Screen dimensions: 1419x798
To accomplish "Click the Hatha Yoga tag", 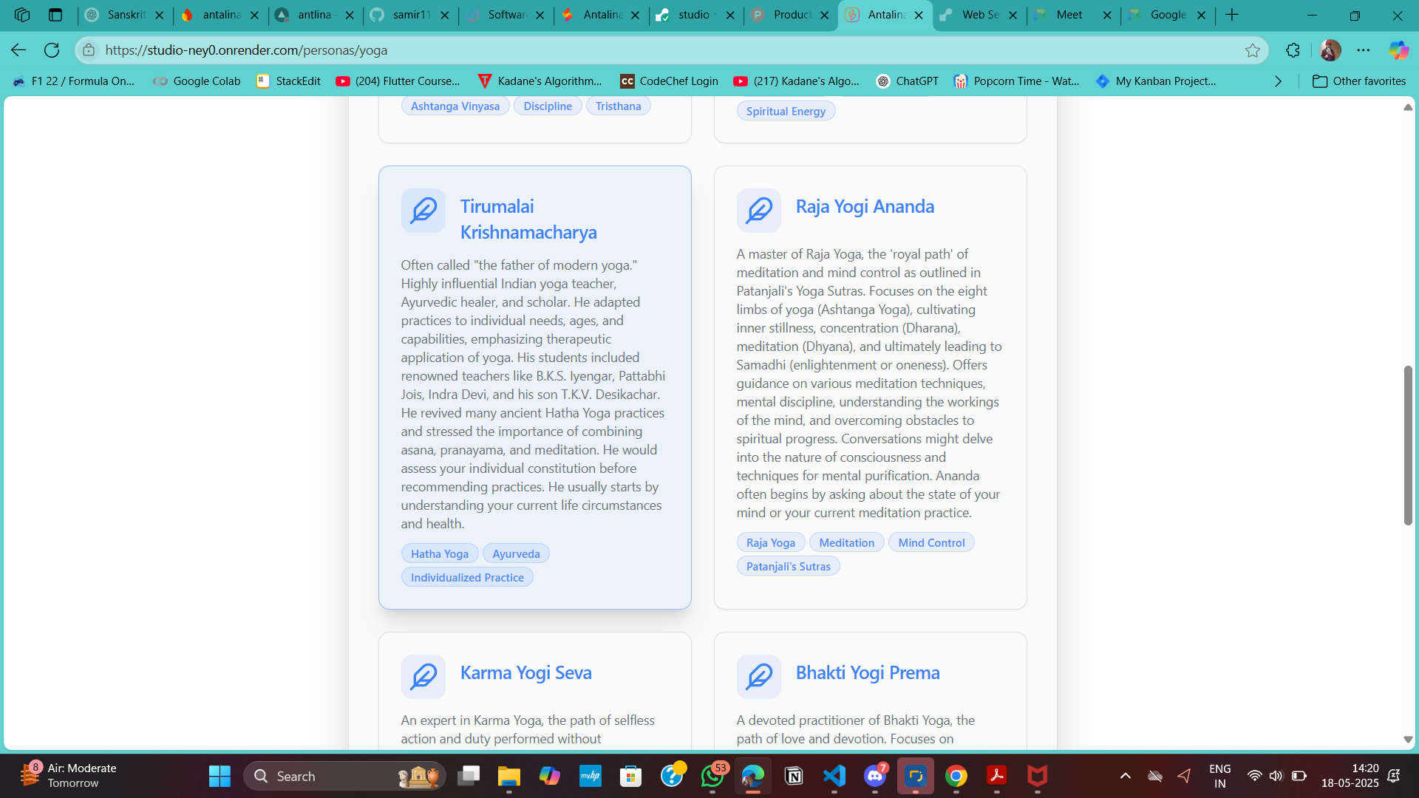I will [439, 554].
